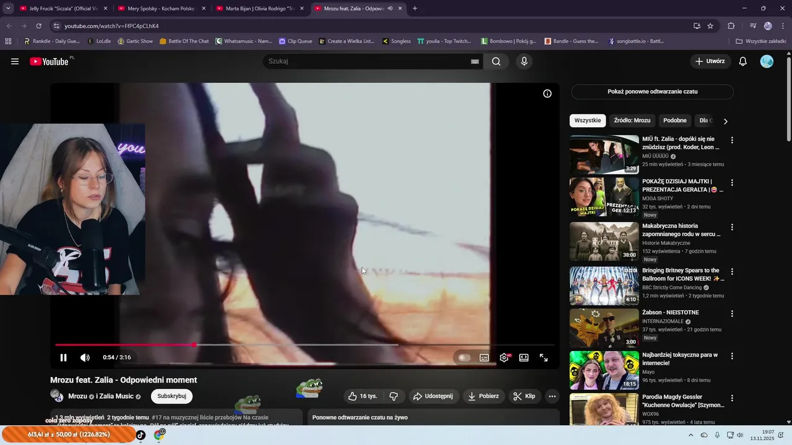
Task: Open options for Bringing Britney Spears video
Action: [x=732, y=272]
